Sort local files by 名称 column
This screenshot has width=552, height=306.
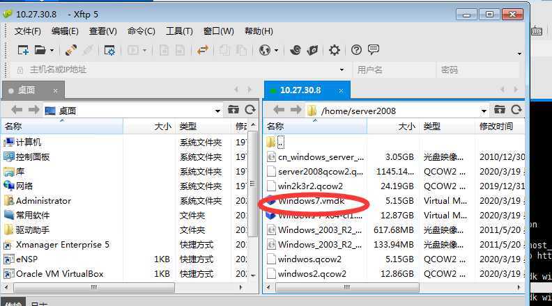[x=63, y=126]
